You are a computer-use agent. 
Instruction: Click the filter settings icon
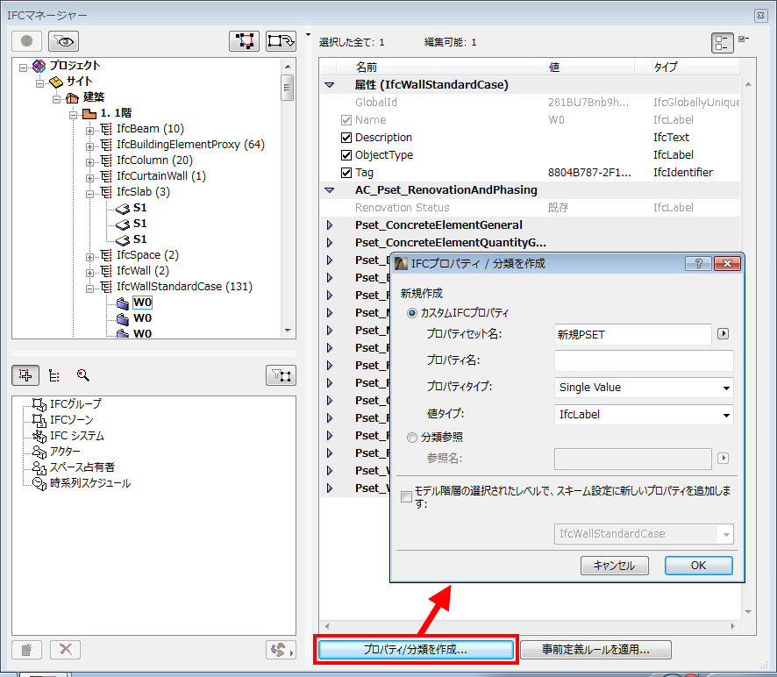(281, 375)
